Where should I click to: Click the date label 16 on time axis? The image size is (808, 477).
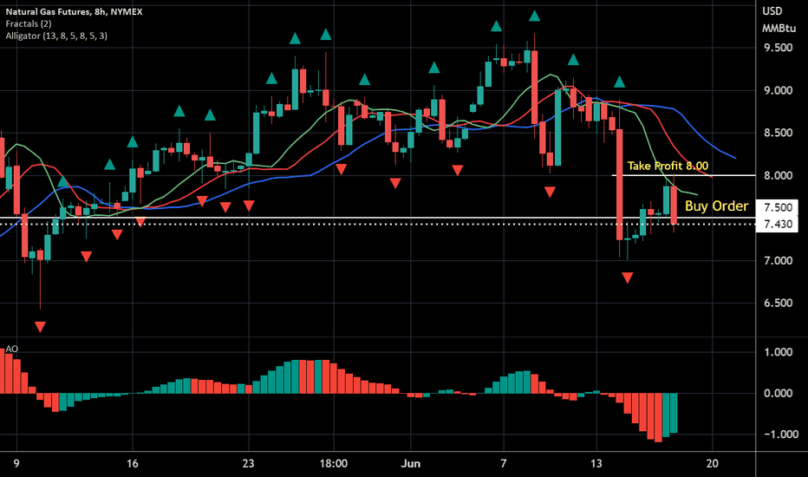(133, 464)
